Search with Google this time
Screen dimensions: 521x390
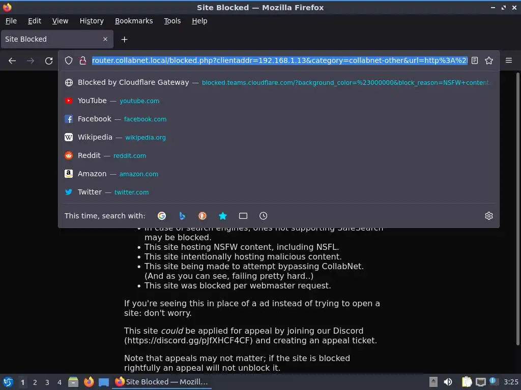point(162,216)
